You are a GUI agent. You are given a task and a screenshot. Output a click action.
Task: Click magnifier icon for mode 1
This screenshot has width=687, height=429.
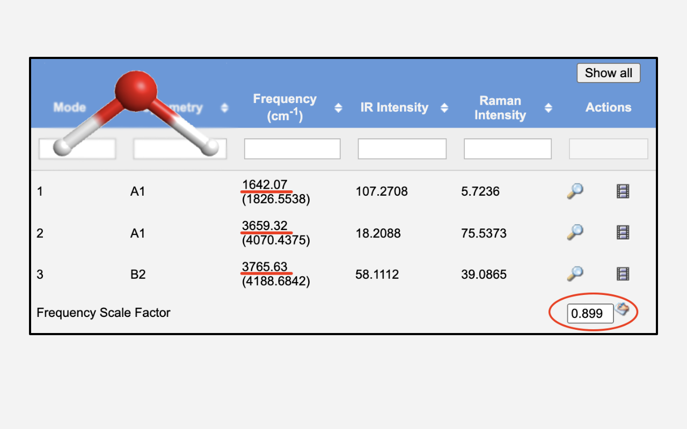click(575, 191)
